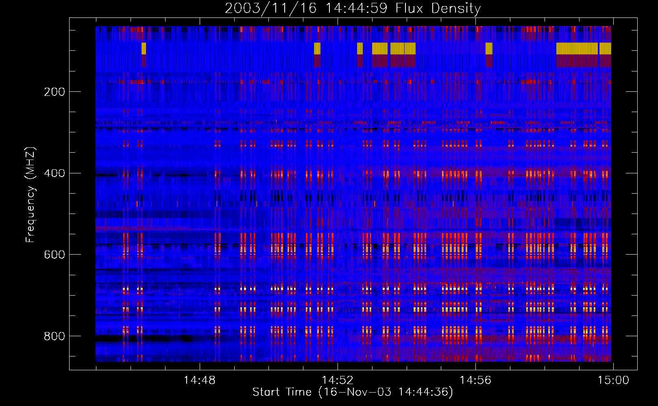Click the "Start Time (16-Nov-03 14:44:36)" x-axis label
The height and width of the screenshot is (406, 658).
[x=353, y=392]
